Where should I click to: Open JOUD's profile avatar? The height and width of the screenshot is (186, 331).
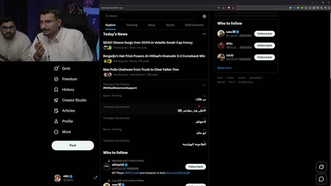[x=221, y=57]
